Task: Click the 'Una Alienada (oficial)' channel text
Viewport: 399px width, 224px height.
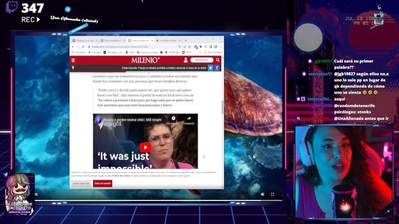Action: click(74, 19)
